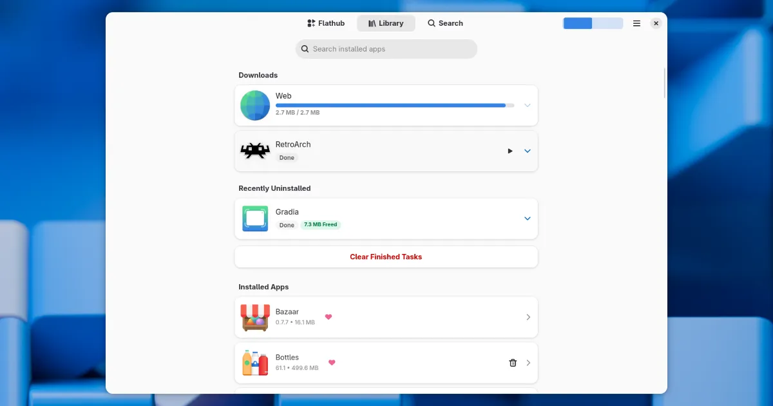Click the trash icon for Bottles
Screen dimensions: 773x406
coord(513,363)
